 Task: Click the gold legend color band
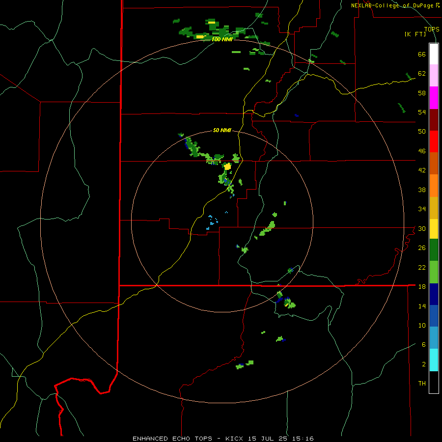(x=434, y=208)
